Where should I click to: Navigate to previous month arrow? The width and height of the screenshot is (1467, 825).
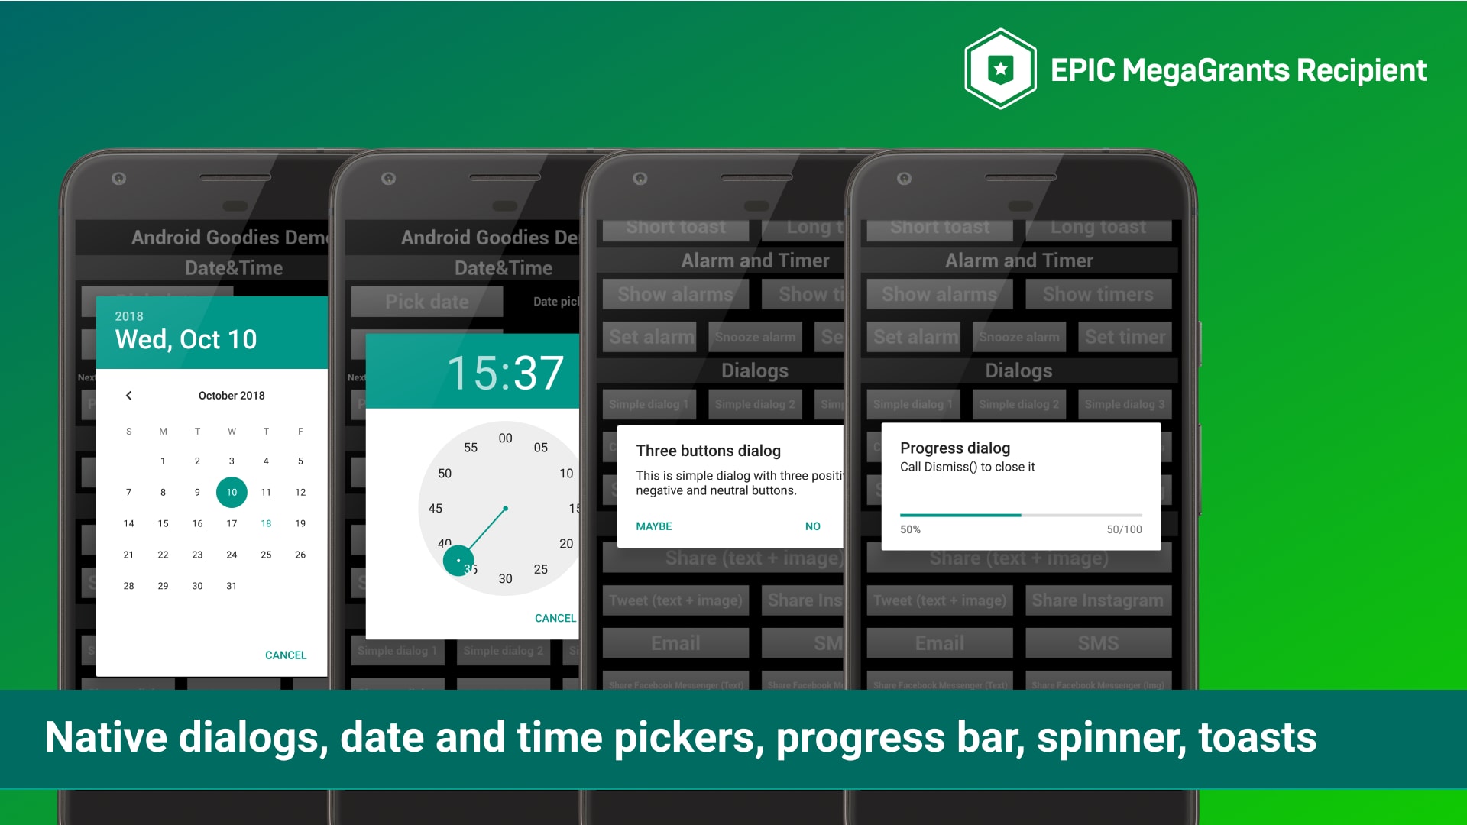[128, 394]
